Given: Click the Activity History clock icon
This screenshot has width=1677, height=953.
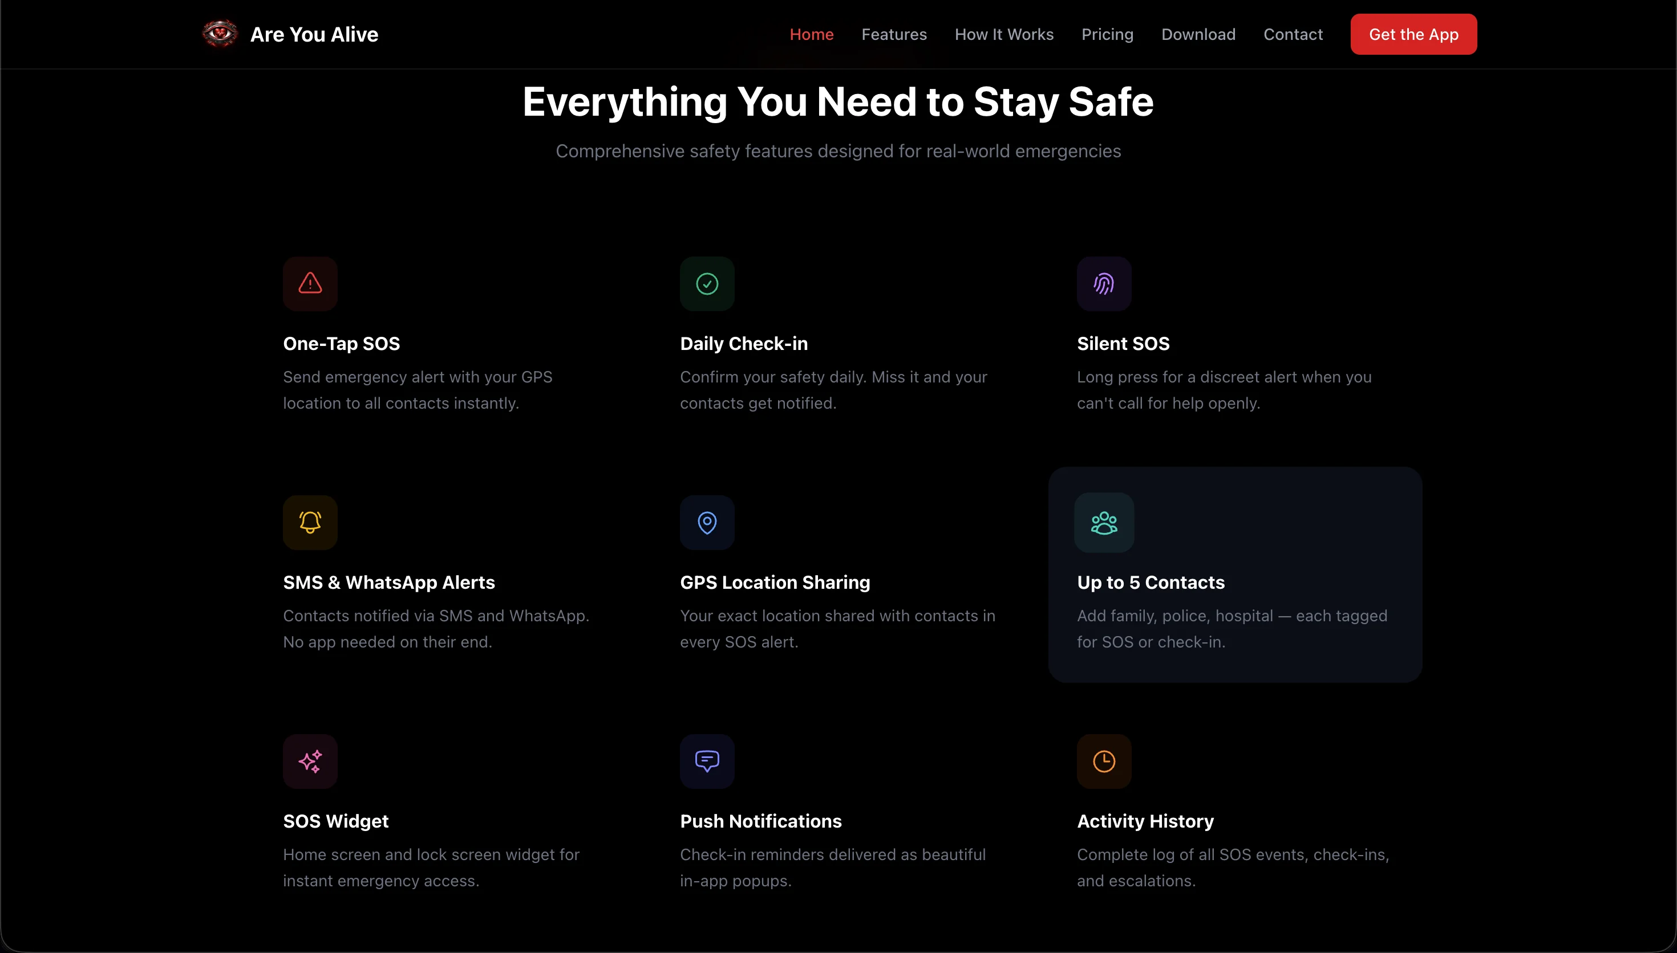Looking at the screenshot, I should pos(1103,760).
